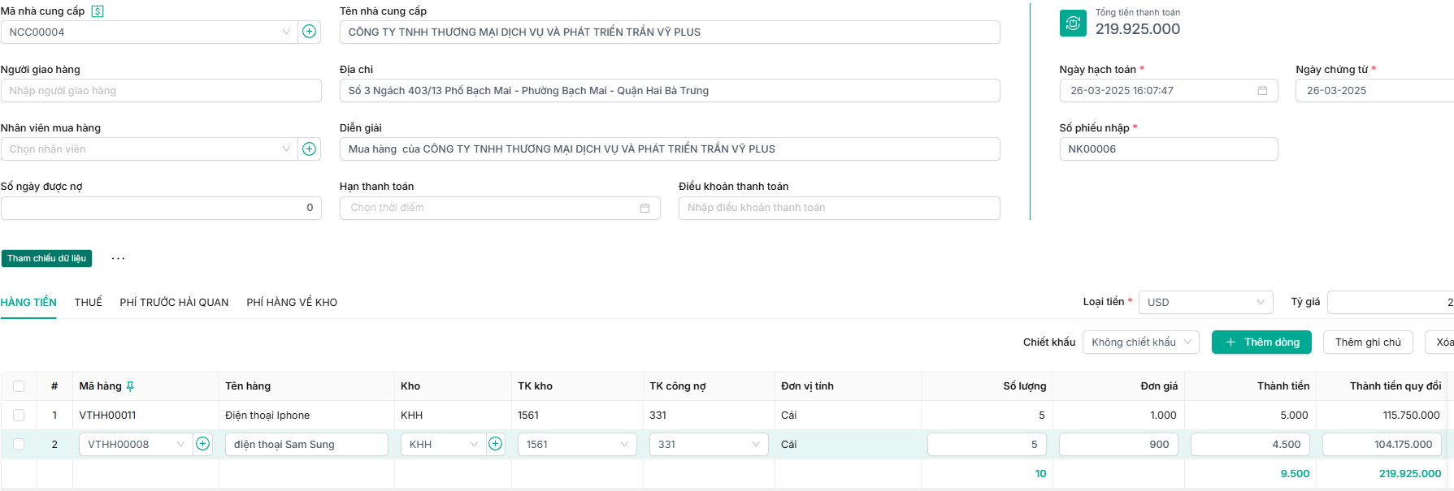
Task: Switch to the THUẾ tab
Action: tap(88, 302)
